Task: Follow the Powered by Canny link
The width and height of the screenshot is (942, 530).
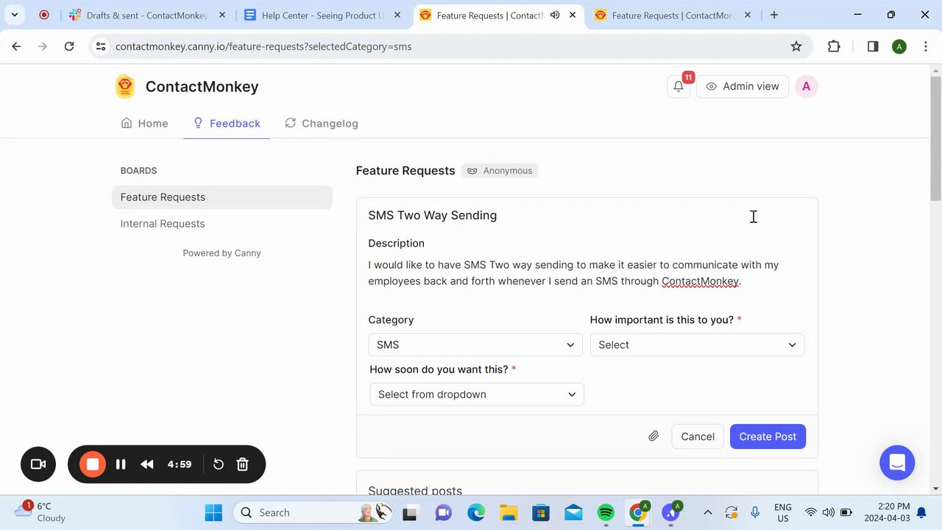Action: tap(222, 253)
